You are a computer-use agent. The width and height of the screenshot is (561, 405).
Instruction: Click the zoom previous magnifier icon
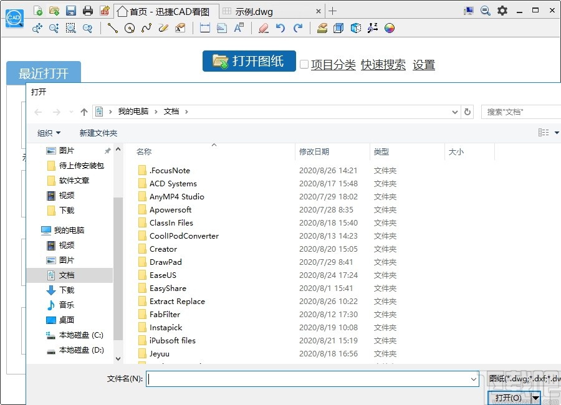tap(88, 28)
